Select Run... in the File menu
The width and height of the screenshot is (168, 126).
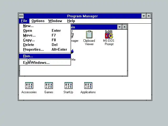tap(45, 56)
